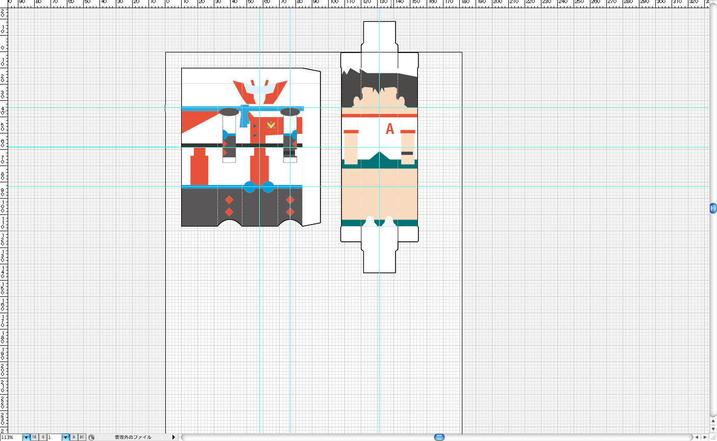Click the horizontal scrollbar left arrow
The image size is (717, 441).
pyautogui.click(x=697, y=437)
